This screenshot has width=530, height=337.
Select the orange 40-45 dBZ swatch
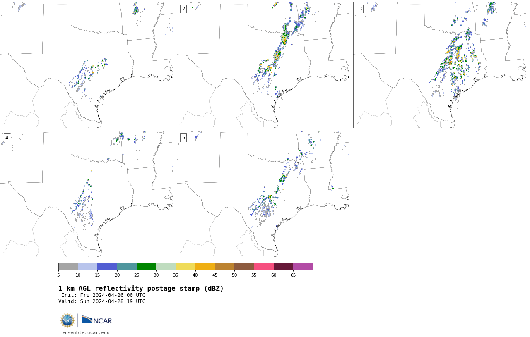click(205, 266)
